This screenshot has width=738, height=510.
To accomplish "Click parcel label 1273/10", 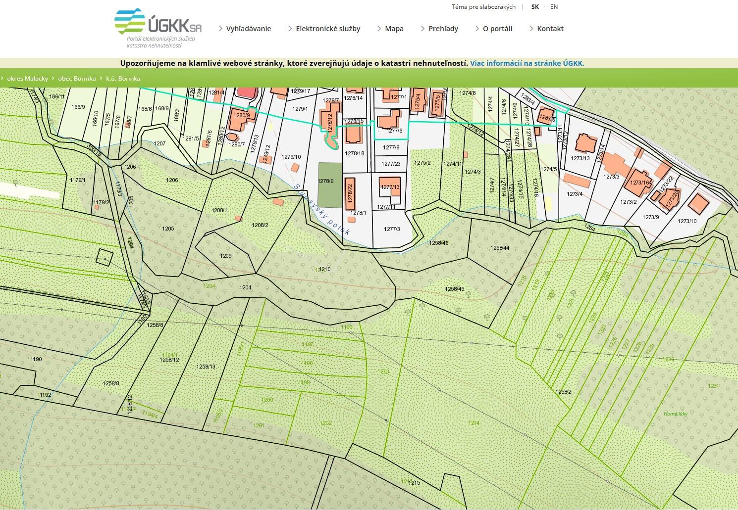I will [x=687, y=221].
